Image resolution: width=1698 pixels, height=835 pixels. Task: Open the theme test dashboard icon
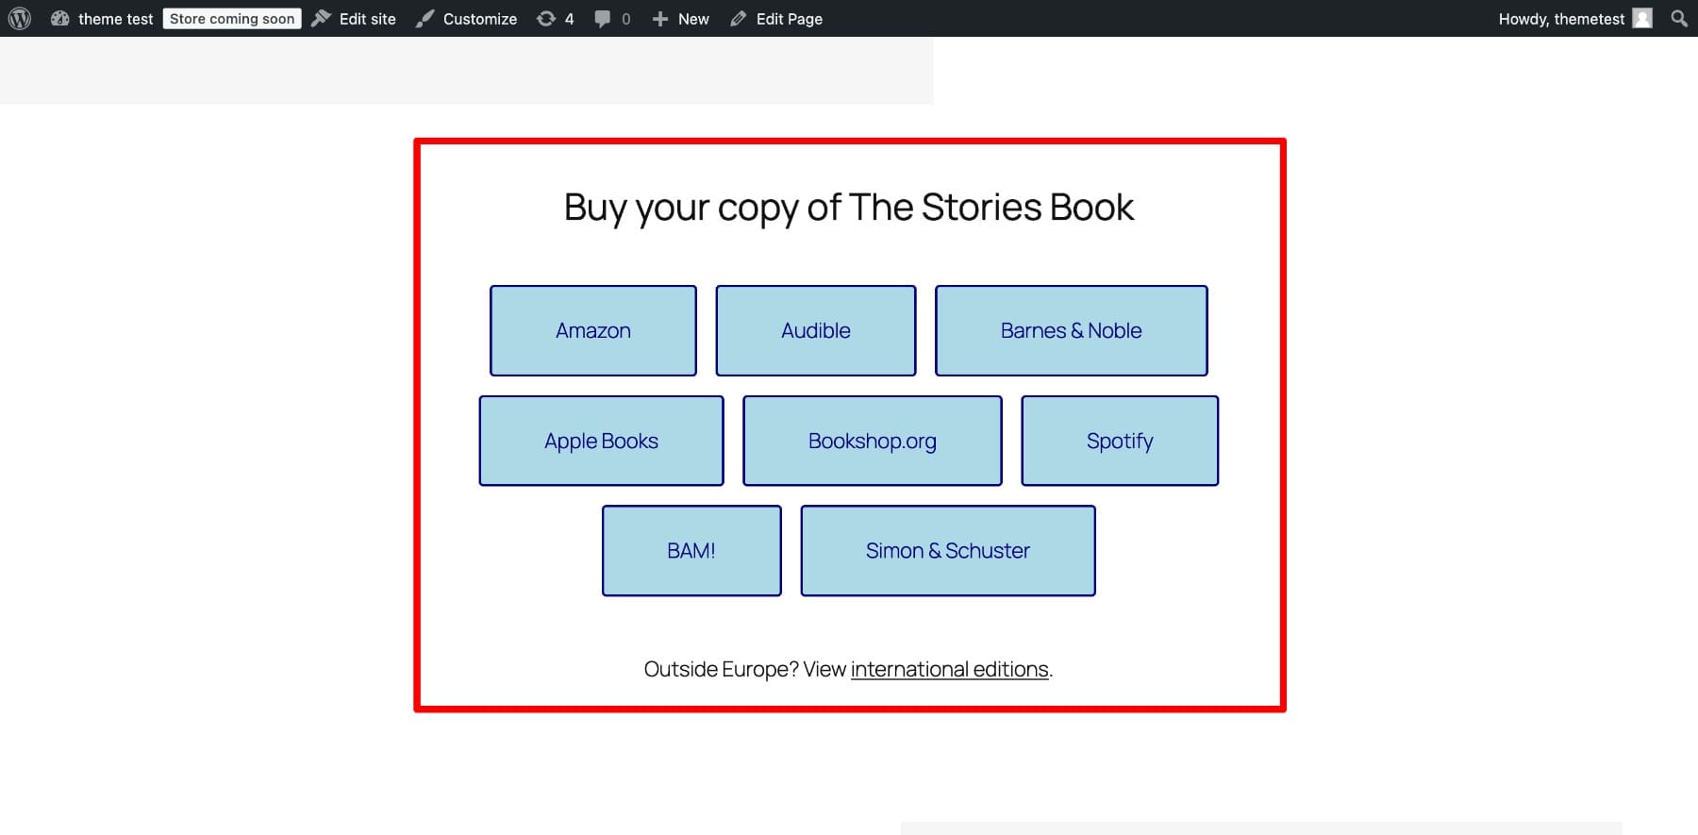click(60, 19)
